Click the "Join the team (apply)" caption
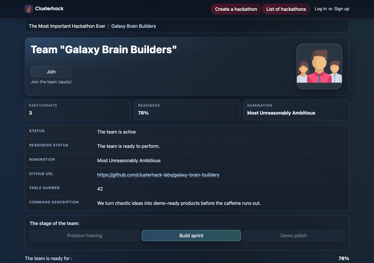 coord(51,82)
